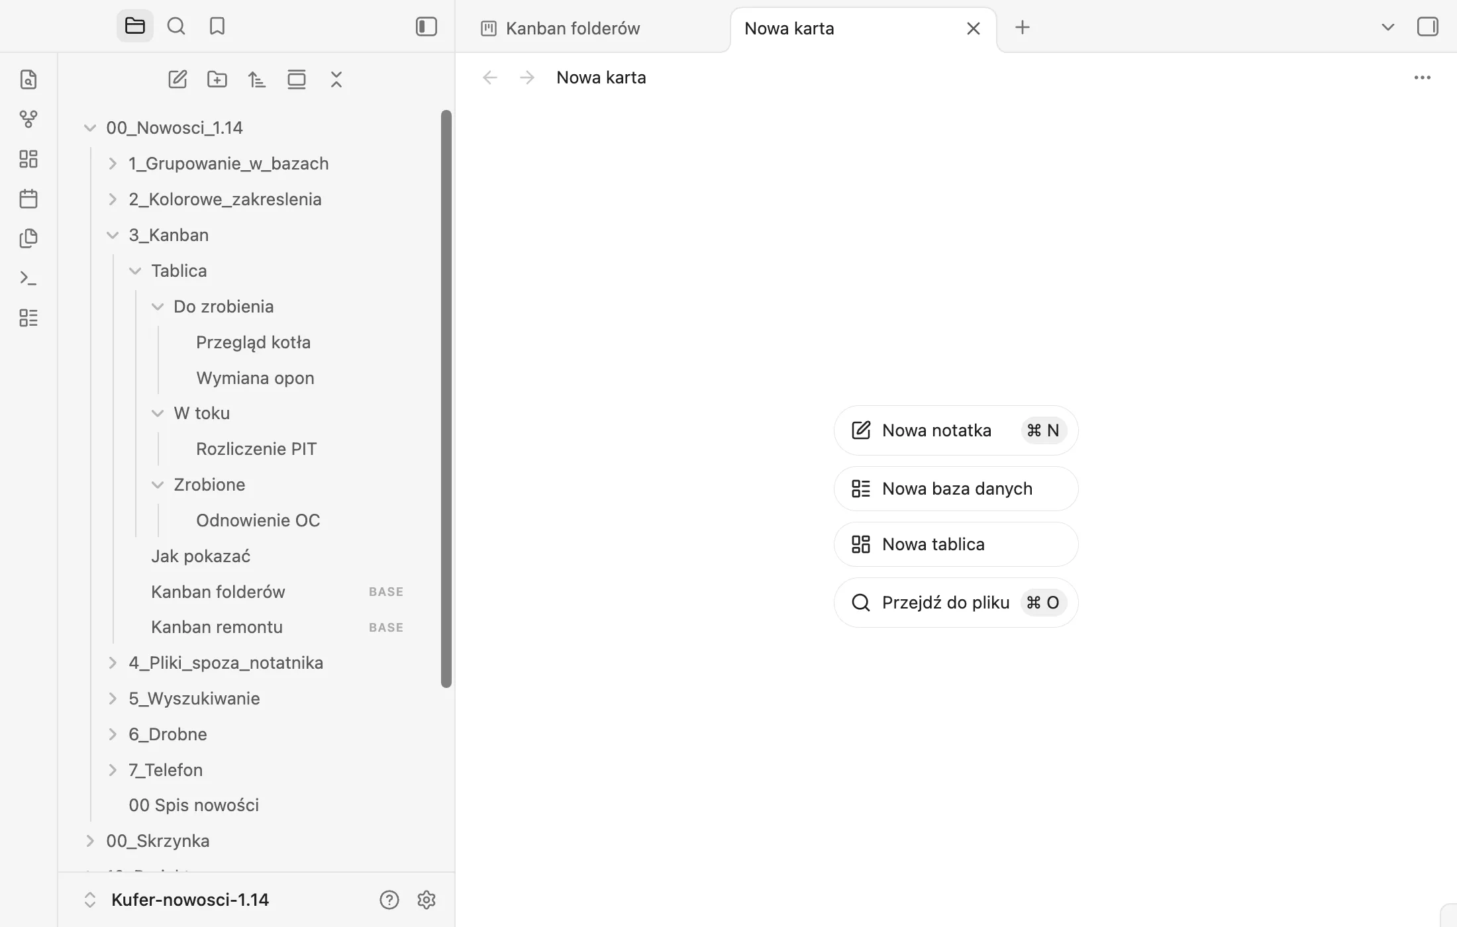The height and width of the screenshot is (927, 1457).
Task: Click Nowa baza danych button
Action: point(956,489)
